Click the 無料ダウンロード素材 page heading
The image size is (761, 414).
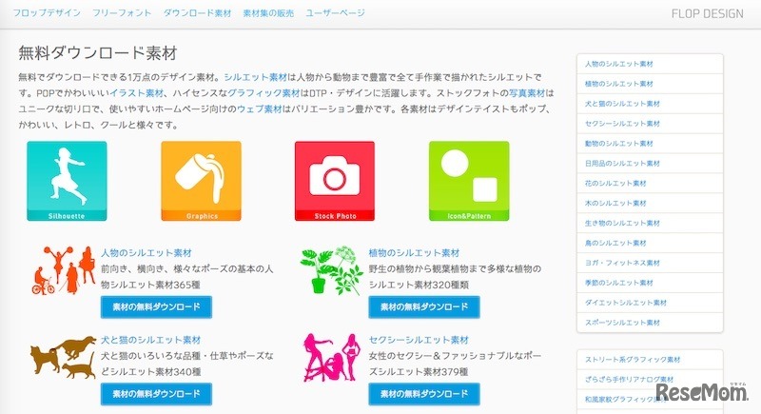point(98,53)
